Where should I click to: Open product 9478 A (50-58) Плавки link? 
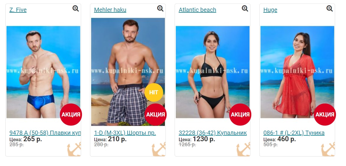click(x=45, y=133)
